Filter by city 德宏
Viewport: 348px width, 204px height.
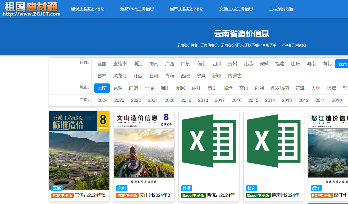click(x=331, y=88)
